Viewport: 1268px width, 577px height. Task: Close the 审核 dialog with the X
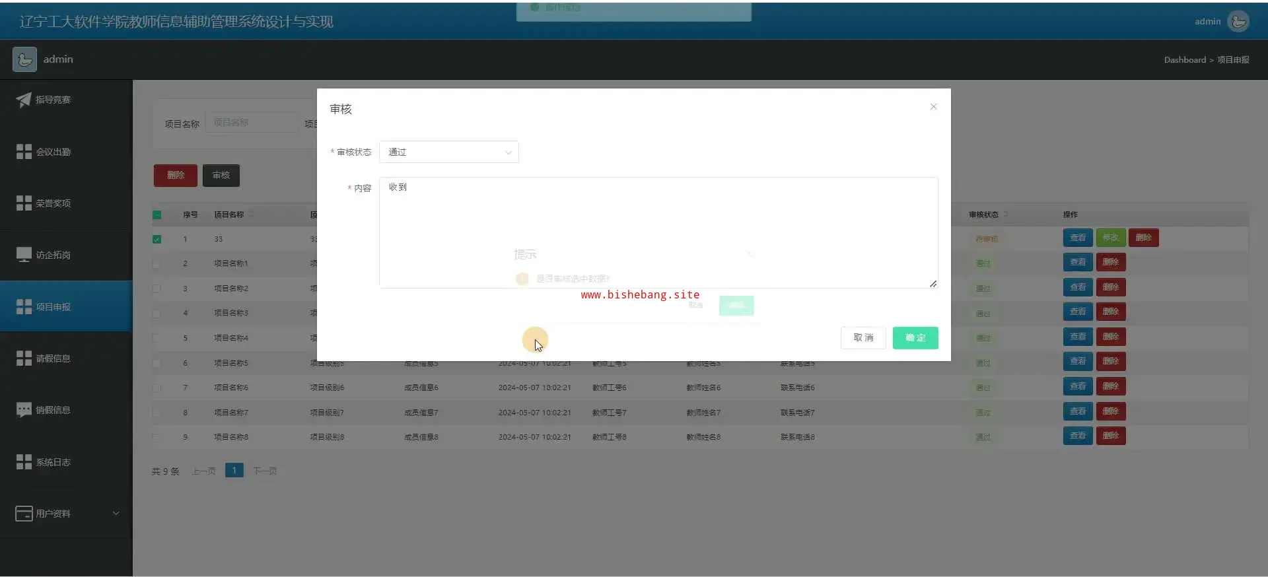pos(933,107)
